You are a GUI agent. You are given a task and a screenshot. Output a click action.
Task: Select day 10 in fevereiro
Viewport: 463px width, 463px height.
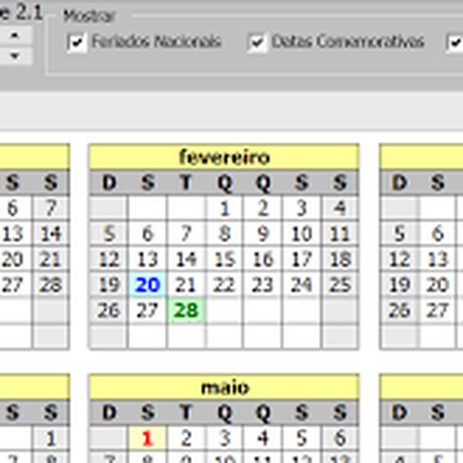[302, 234]
